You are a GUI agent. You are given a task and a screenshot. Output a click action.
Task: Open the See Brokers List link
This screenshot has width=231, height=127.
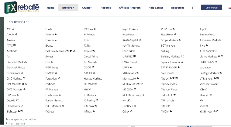point(19,22)
